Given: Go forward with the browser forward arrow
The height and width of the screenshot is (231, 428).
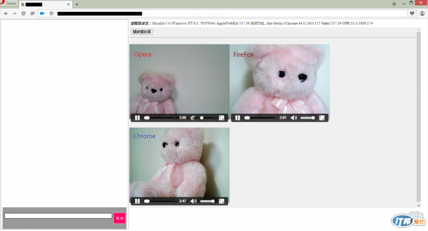Looking at the screenshot, I should pyautogui.click(x=14, y=13).
